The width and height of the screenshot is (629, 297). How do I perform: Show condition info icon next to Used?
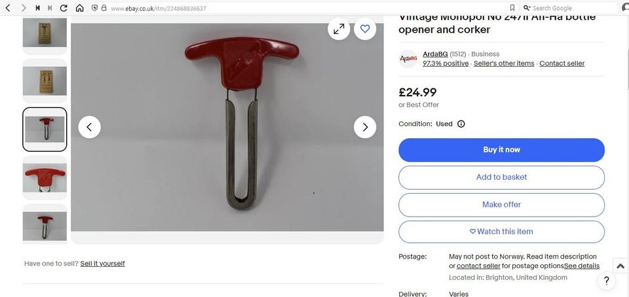point(461,124)
